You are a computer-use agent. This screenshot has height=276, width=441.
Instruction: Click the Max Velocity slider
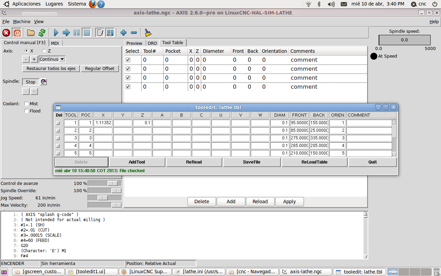pyautogui.click(x=105, y=205)
